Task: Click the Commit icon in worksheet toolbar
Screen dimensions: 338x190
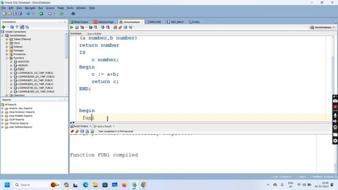Action: pyautogui.click(x=103, y=27)
